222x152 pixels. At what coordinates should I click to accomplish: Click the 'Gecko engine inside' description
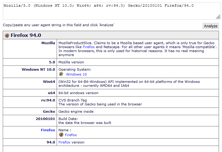click(76, 111)
